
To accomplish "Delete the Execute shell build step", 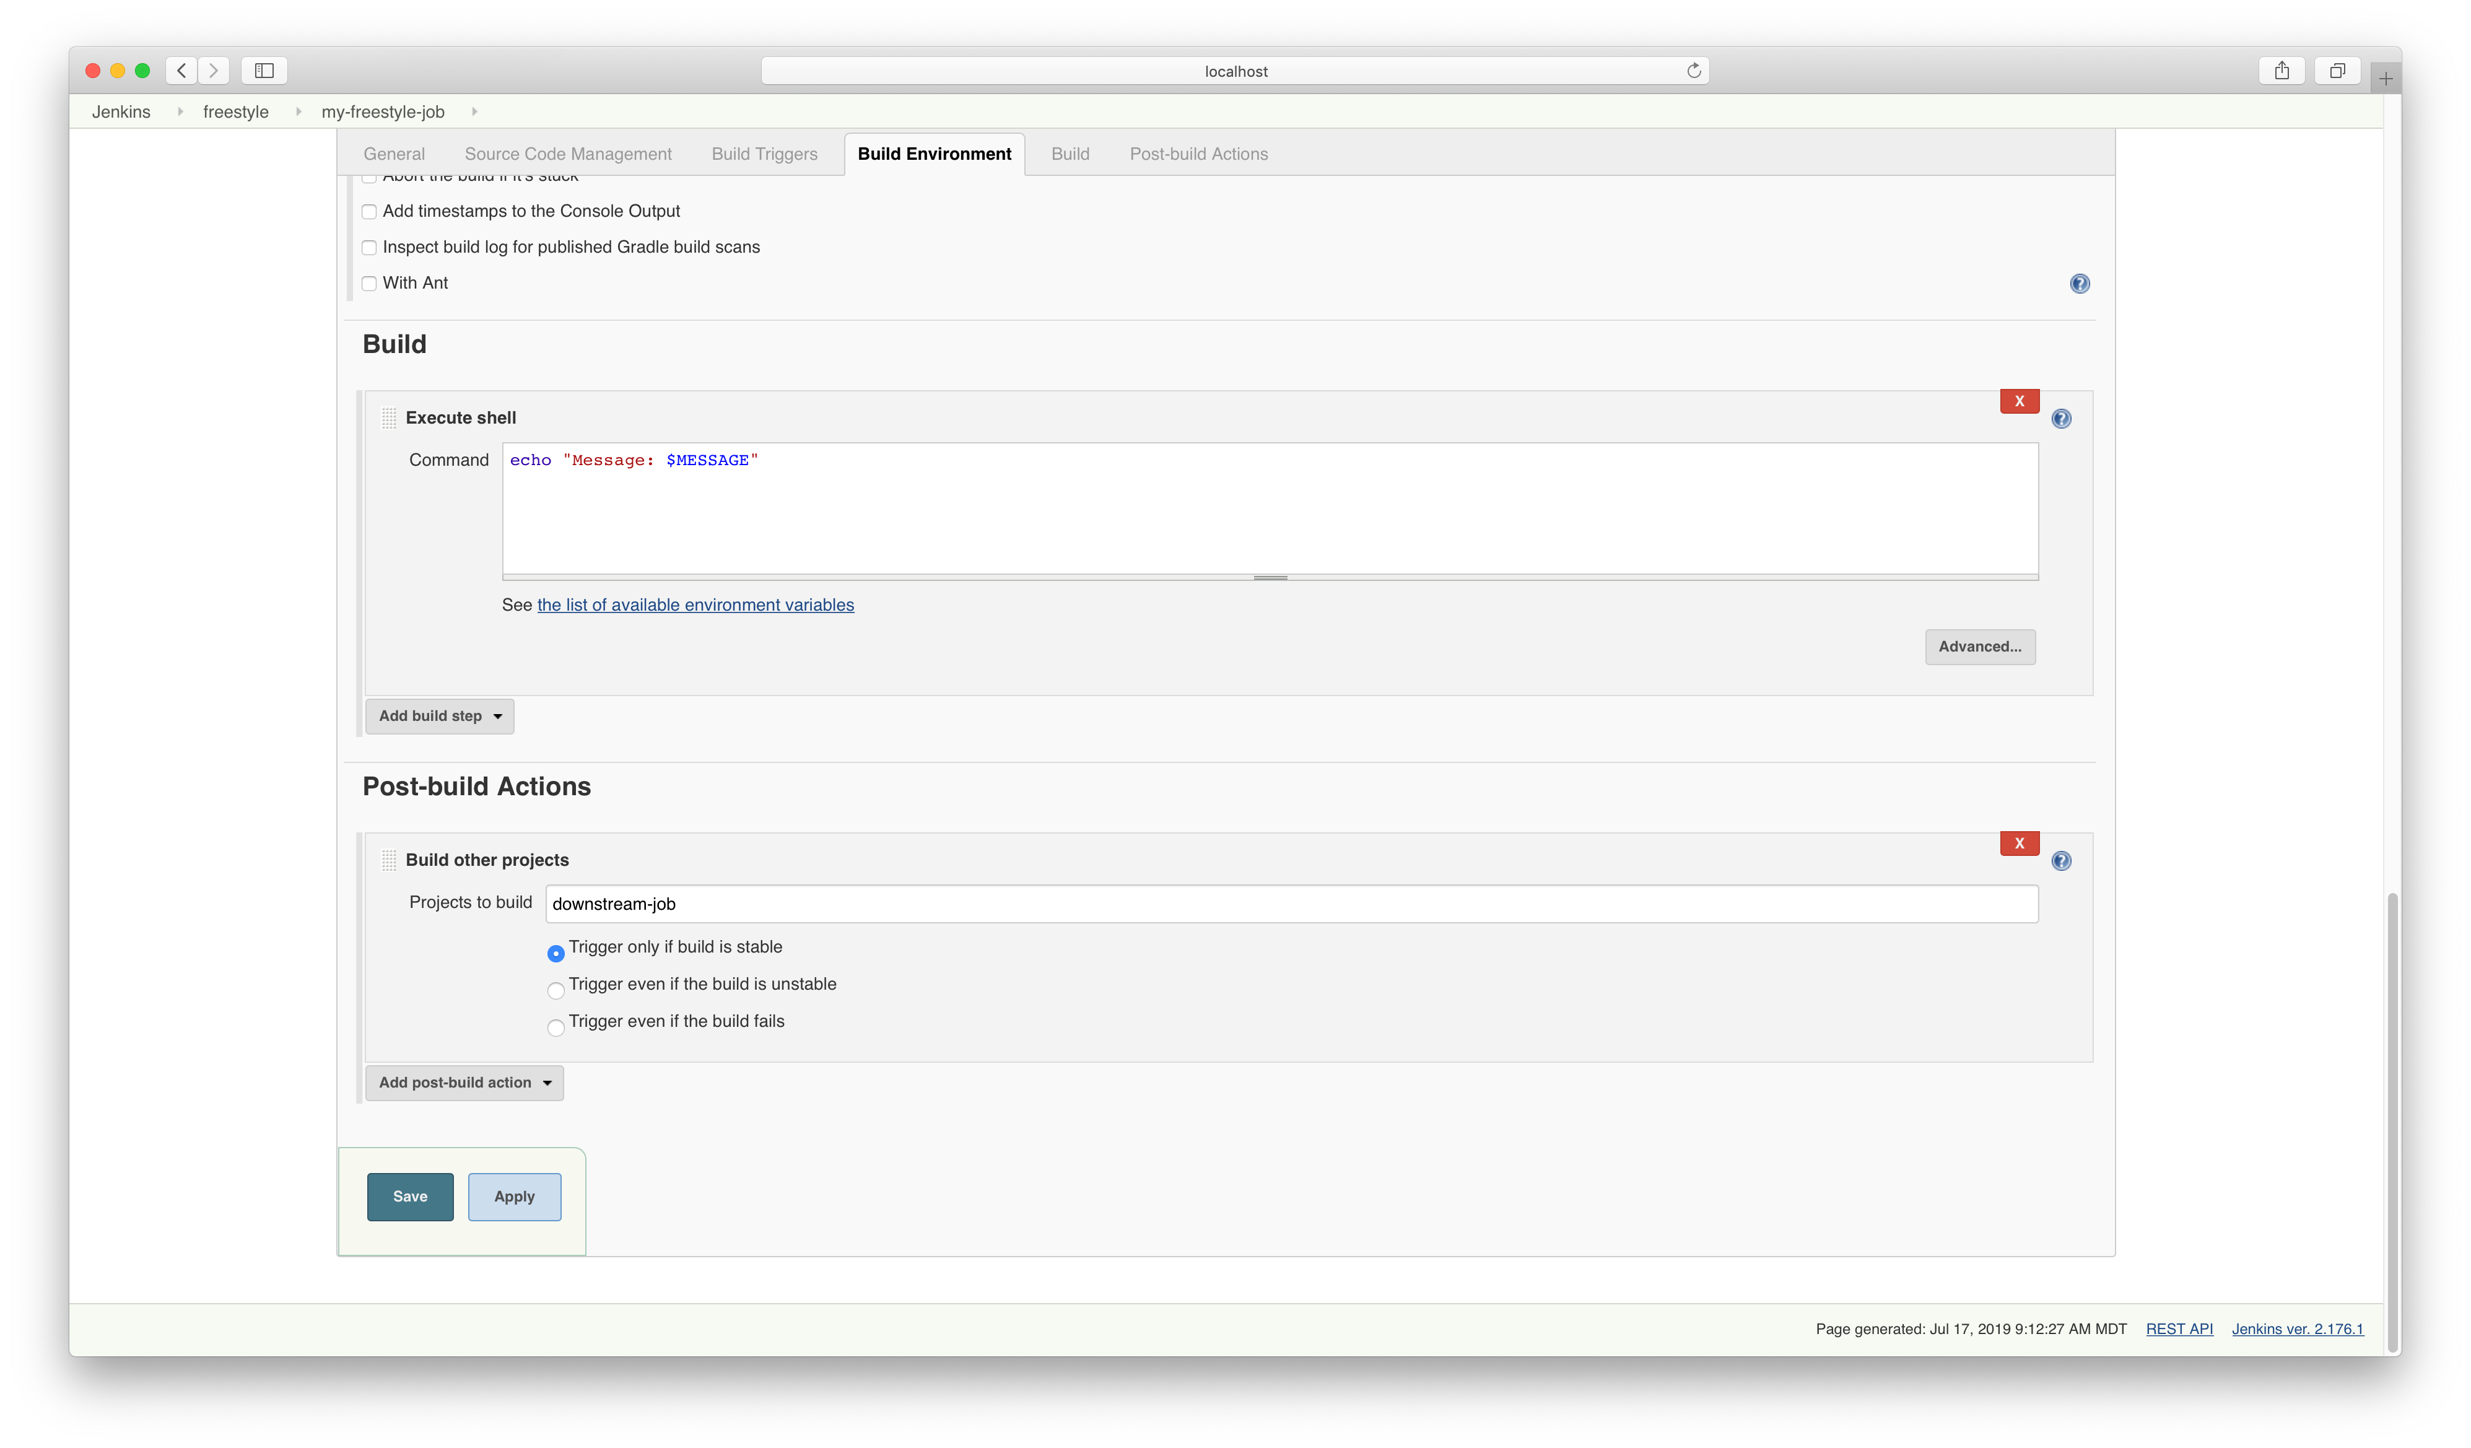I will click(x=2019, y=401).
